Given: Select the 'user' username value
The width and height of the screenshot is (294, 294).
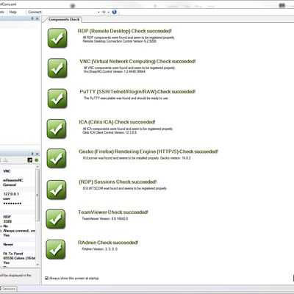Looking at the screenshot, I should tap(7, 198).
